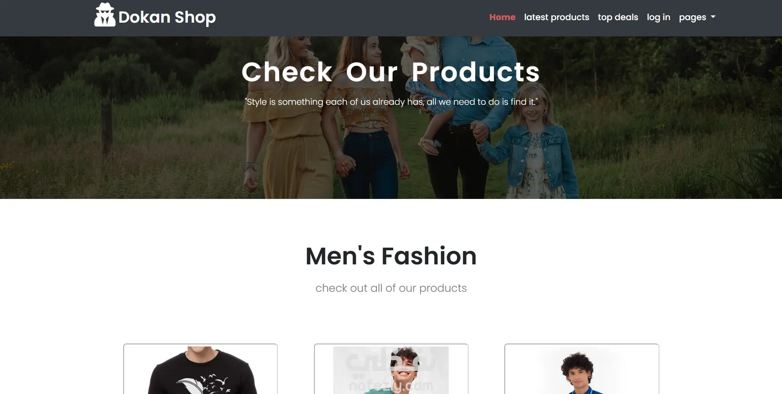The image size is (782, 394).
Task: Open the Dokan Shop brand link
Action: click(x=155, y=16)
